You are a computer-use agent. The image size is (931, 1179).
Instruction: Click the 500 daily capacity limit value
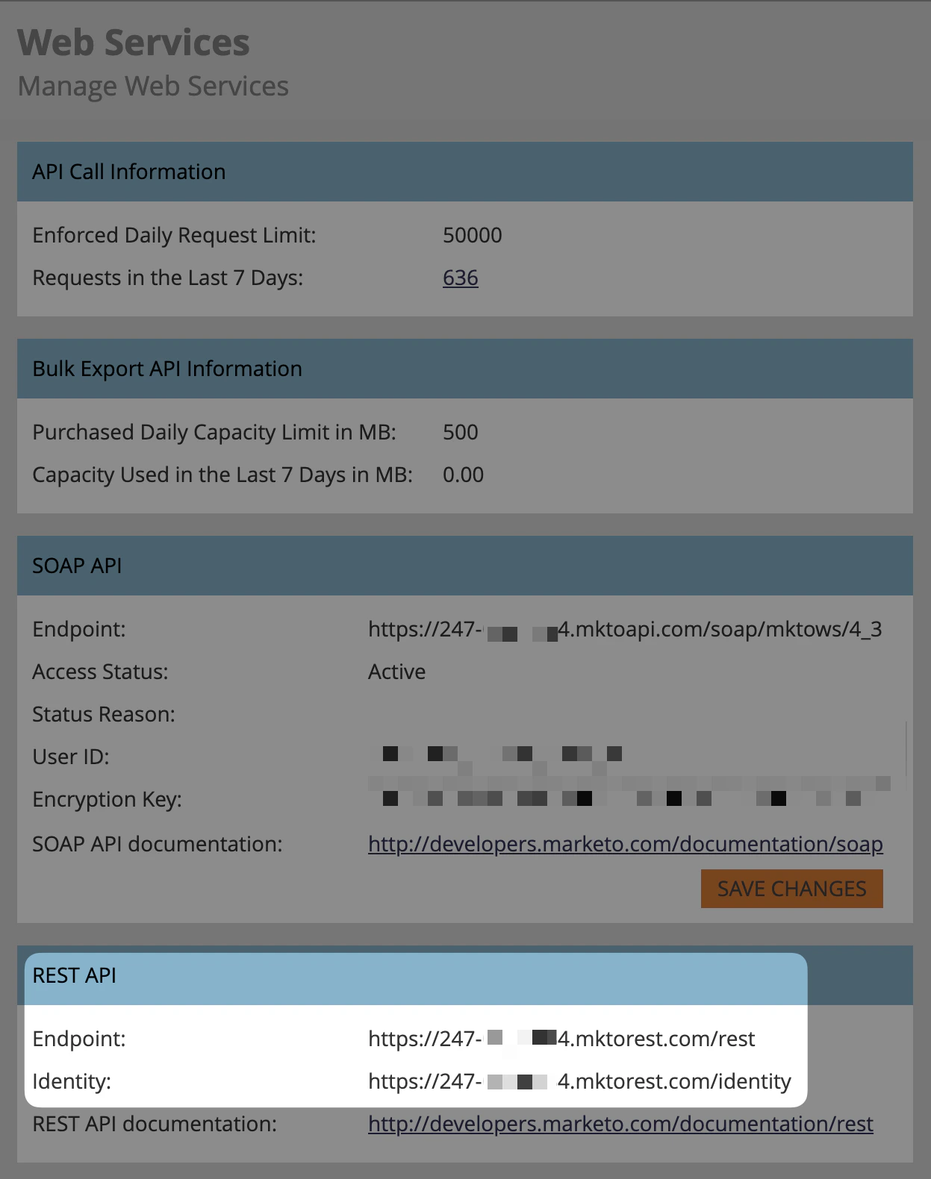(460, 432)
